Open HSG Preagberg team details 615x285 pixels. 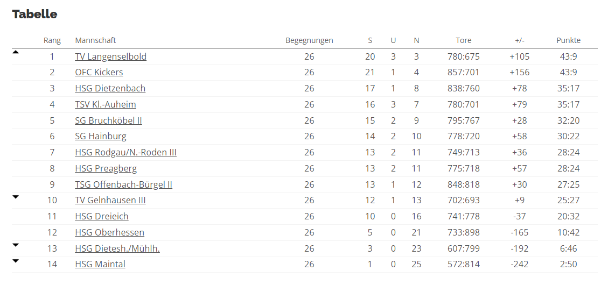click(106, 168)
